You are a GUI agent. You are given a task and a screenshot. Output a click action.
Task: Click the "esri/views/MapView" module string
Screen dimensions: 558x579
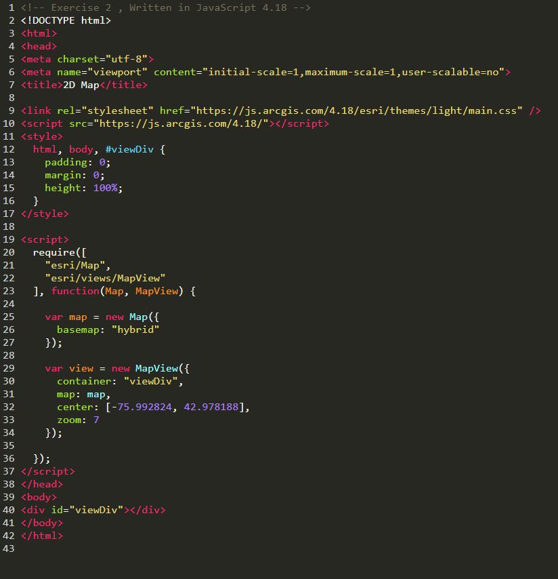tap(105, 278)
